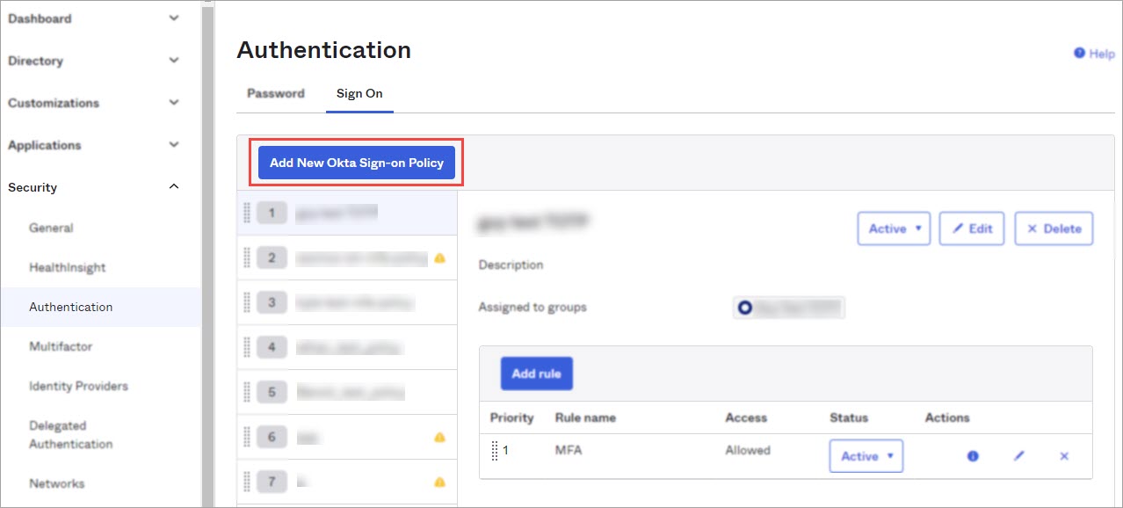This screenshot has width=1123, height=508.
Task: Expand the Applications menu chevron
Action: (174, 145)
